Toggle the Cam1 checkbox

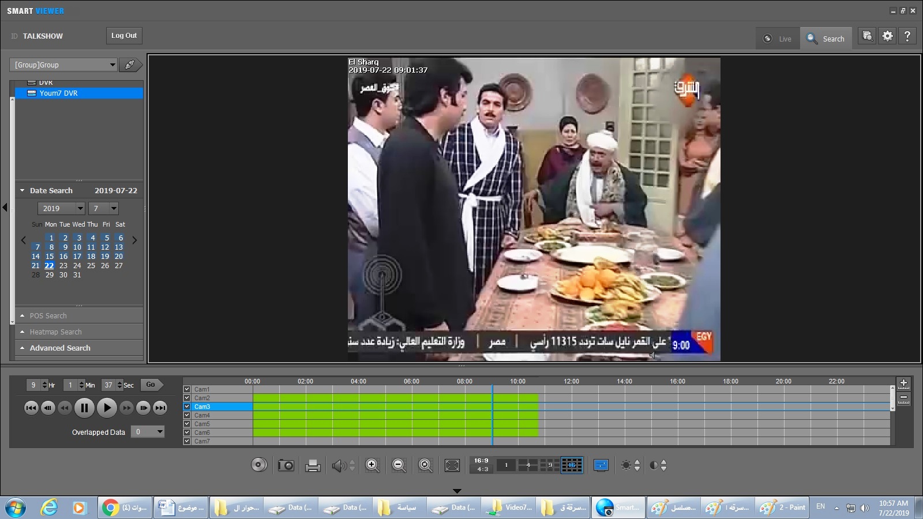click(x=187, y=389)
